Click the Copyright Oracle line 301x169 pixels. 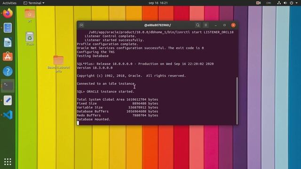(x=131, y=76)
